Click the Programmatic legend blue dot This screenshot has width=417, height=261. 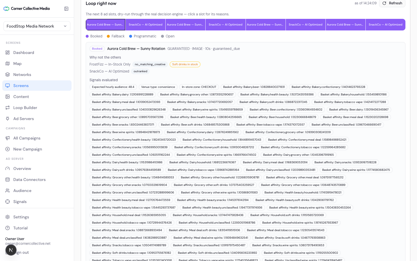131,36
